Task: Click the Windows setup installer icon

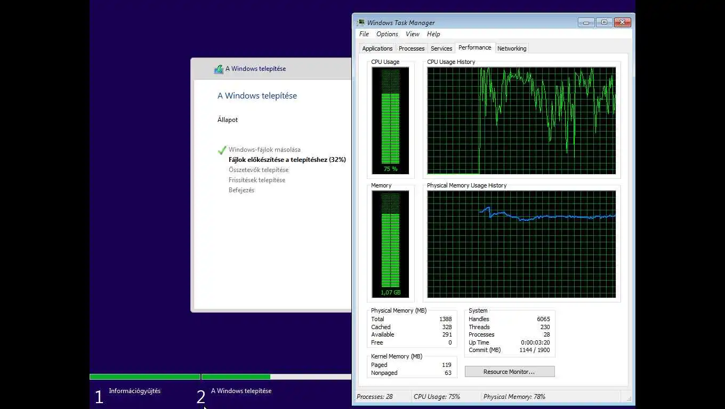Action: [x=219, y=69]
